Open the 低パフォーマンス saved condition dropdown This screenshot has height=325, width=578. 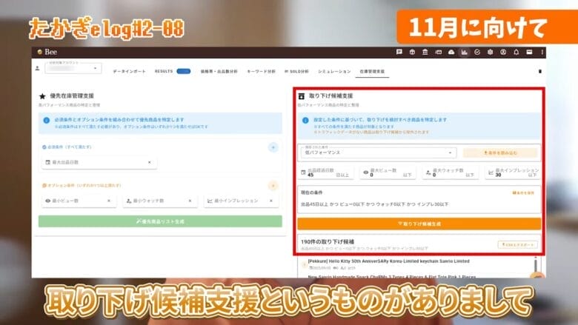click(378, 153)
